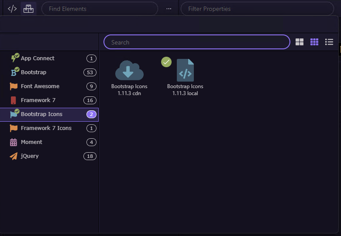Switch to large grid view
341x236 pixels.
pos(300,42)
